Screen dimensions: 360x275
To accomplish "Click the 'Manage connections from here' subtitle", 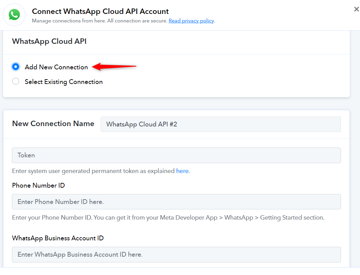I will (x=100, y=21).
